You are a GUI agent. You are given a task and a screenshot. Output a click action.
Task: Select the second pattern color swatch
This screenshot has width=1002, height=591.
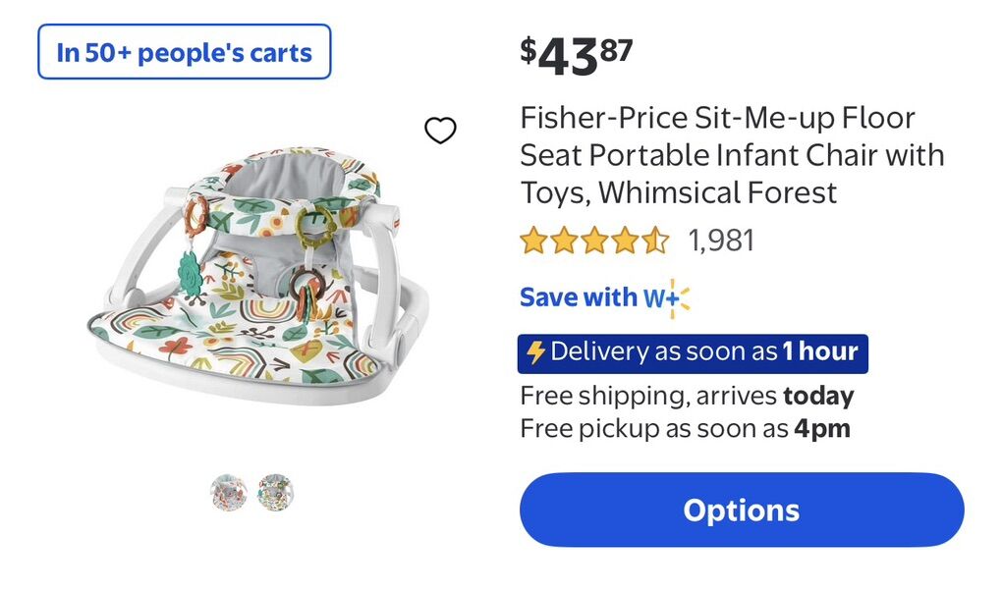pyautogui.click(x=276, y=492)
